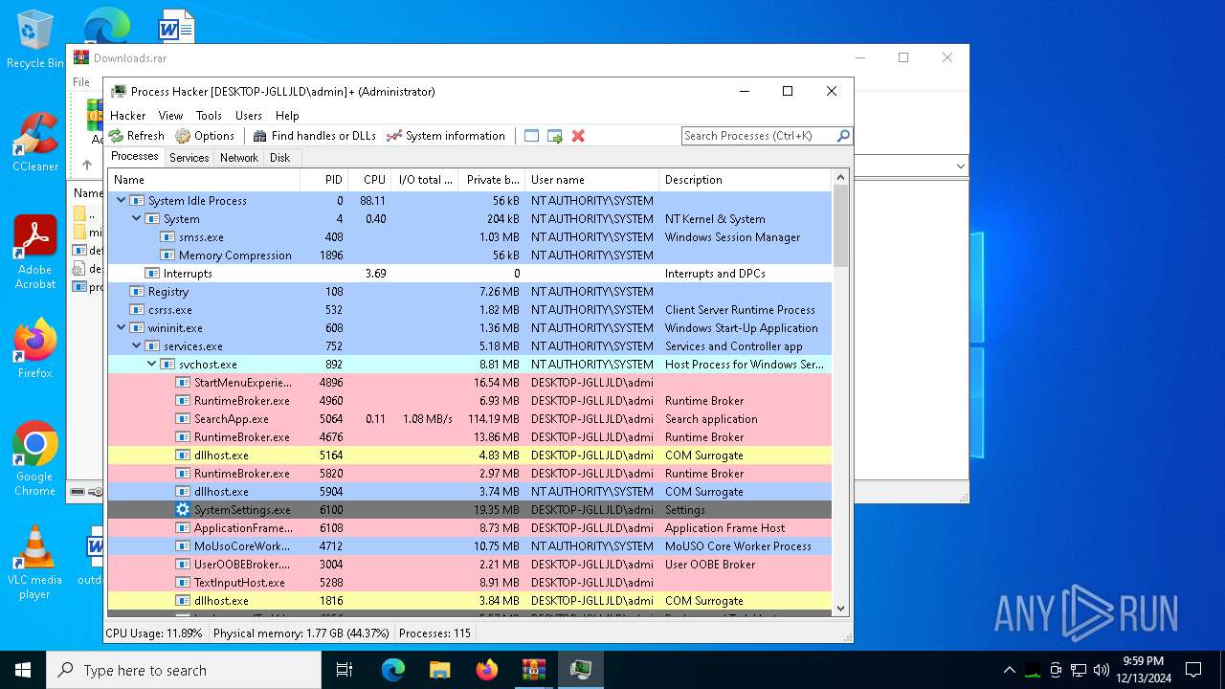1225x689 pixels.
Task: Select the RuntimeBroker.exe PID 4960 row
Action: [470, 400]
